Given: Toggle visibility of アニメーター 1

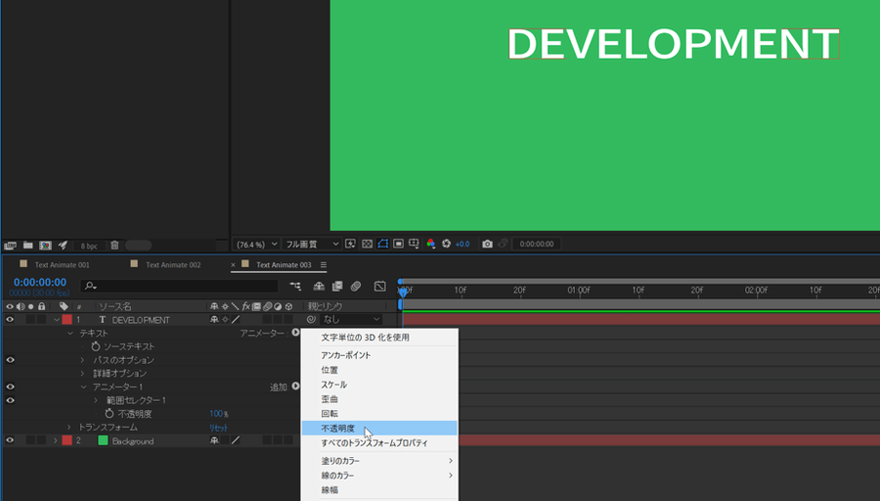Looking at the screenshot, I should pos(10,387).
